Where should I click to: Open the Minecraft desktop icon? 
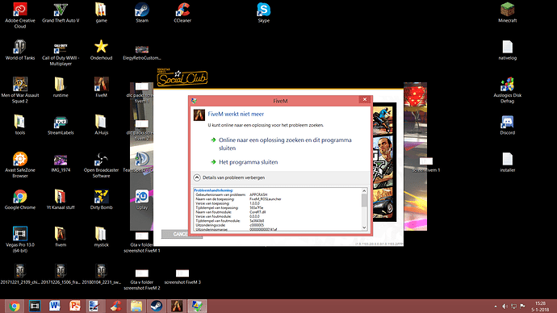click(507, 12)
